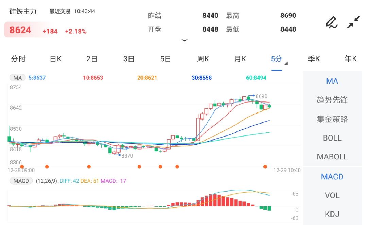Switch to the 分时 tab
Image resolution: width=367 pixels, height=225 pixels.
pos(18,59)
